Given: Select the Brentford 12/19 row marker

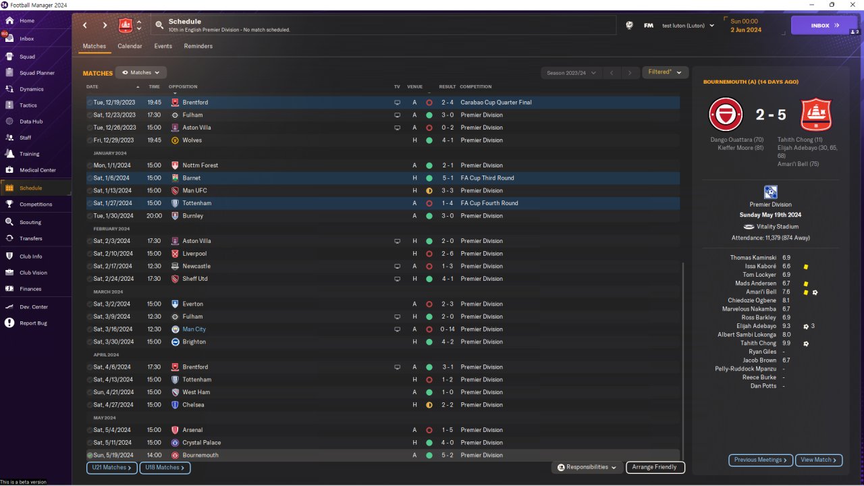Looking at the screenshot, I should click(x=90, y=103).
